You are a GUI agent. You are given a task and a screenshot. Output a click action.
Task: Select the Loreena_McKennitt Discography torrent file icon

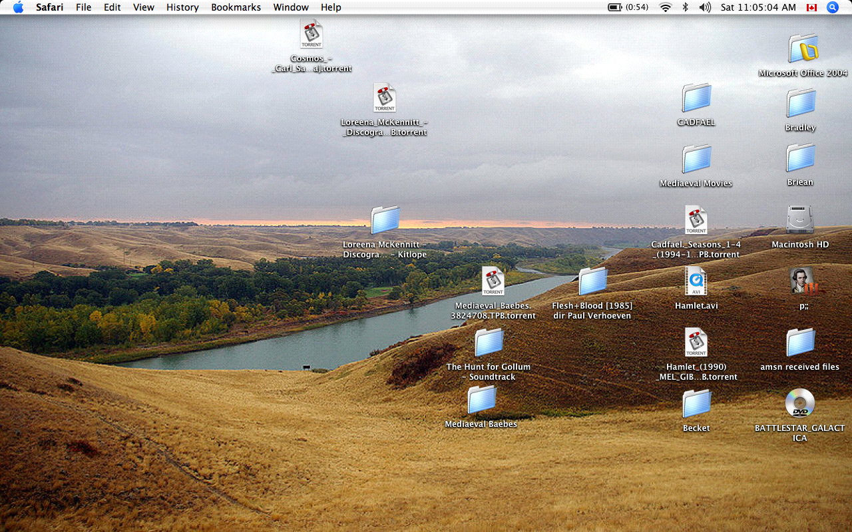click(x=385, y=98)
